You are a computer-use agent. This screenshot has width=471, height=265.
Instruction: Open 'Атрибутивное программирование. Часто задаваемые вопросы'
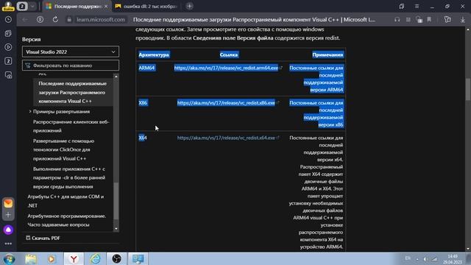[x=67, y=220]
